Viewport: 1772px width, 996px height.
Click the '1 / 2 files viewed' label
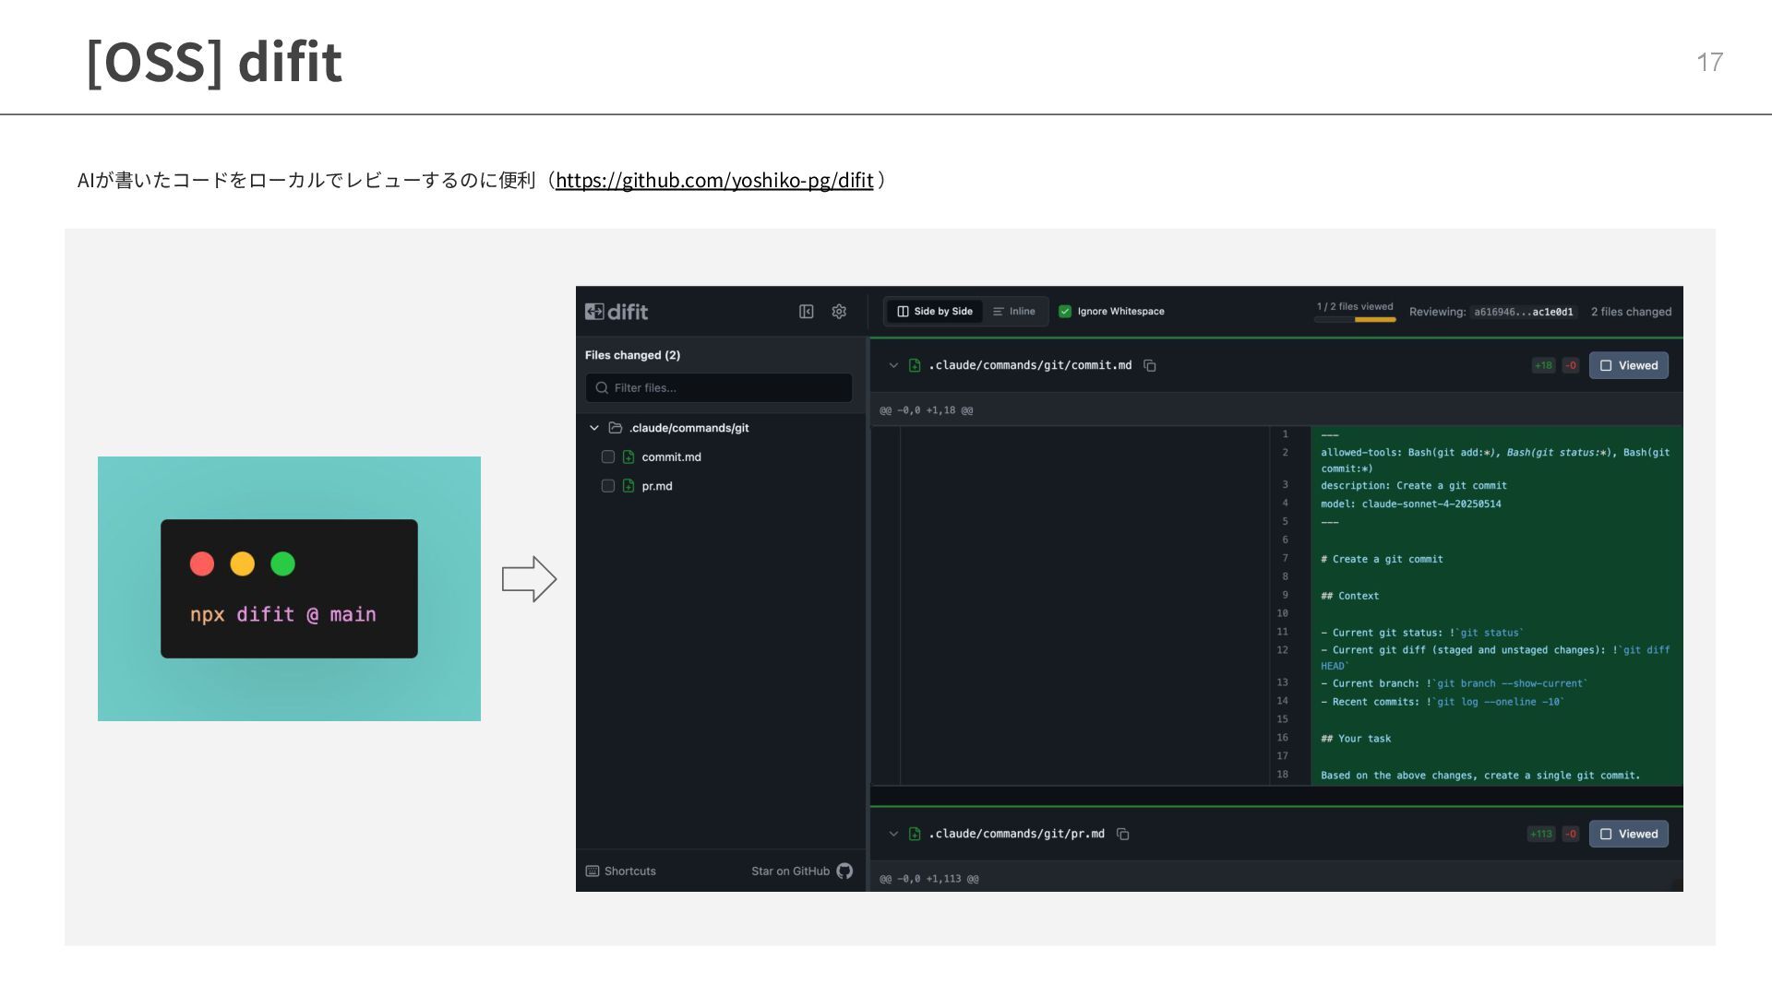point(1355,306)
